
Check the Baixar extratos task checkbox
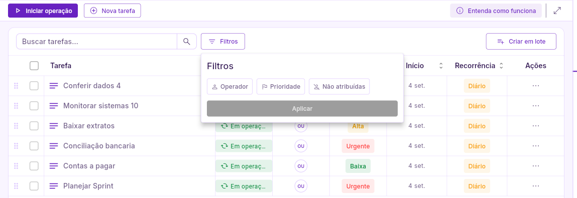pyautogui.click(x=34, y=126)
